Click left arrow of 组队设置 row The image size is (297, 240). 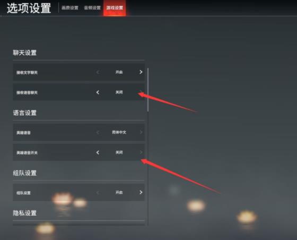(98, 193)
